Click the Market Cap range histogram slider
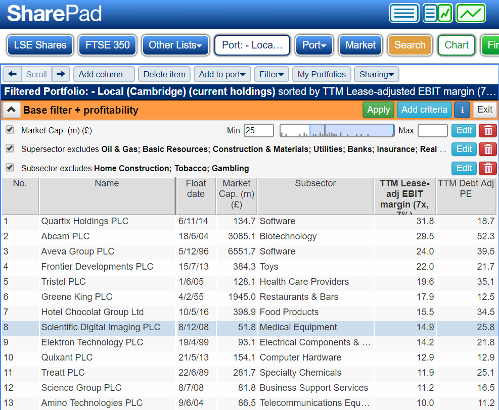Image resolution: width=499 pixels, height=410 pixels. click(x=337, y=131)
